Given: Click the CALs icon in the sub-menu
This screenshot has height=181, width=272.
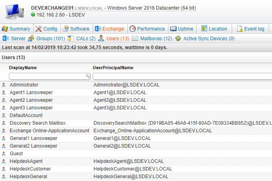Looking at the screenshot, I should tap(71, 39).
